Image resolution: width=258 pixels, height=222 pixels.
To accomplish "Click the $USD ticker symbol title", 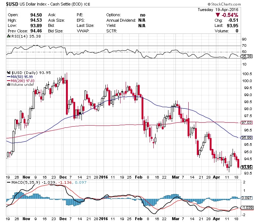I will (12, 4).
